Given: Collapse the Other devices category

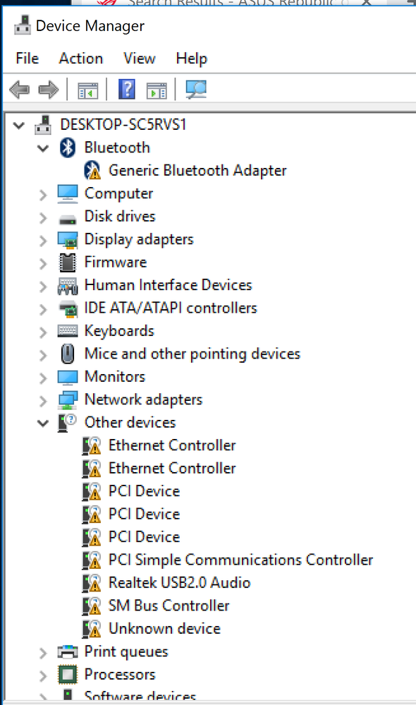Looking at the screenshot, I should pos(43,423).
